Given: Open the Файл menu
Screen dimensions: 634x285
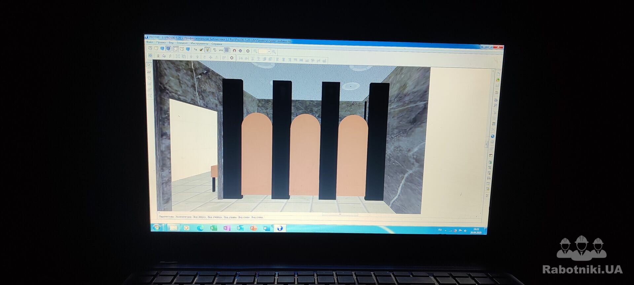Looking at the screenshot, I should [150, 42].
